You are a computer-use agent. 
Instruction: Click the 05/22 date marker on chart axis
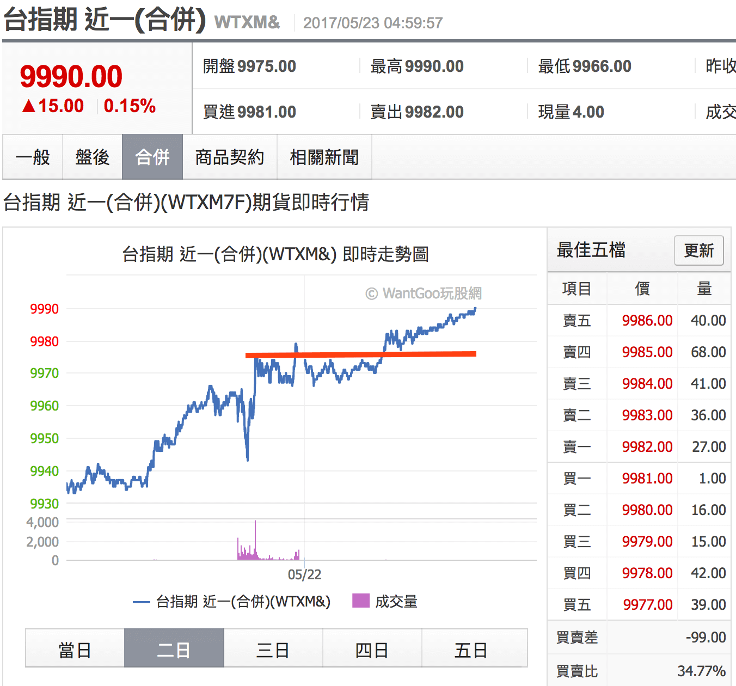(304, 574)
